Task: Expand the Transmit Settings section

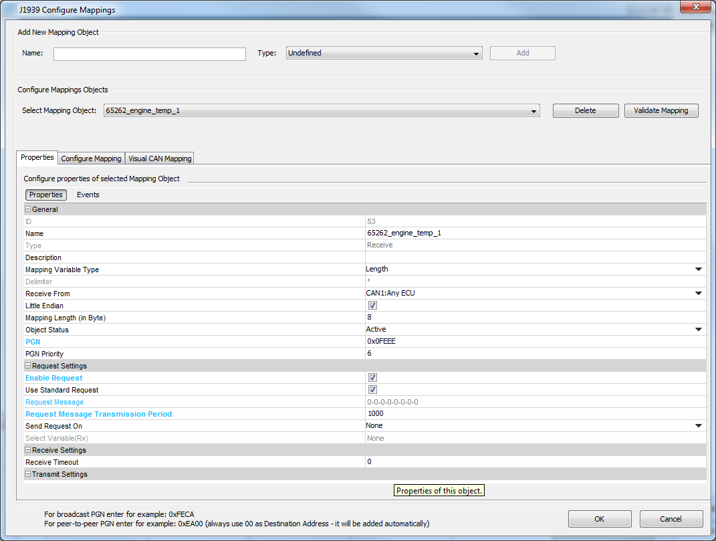Action: 27,473
